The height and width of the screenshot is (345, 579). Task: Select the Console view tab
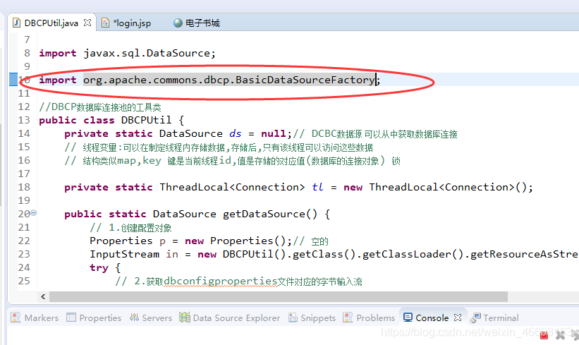(432, 317)
